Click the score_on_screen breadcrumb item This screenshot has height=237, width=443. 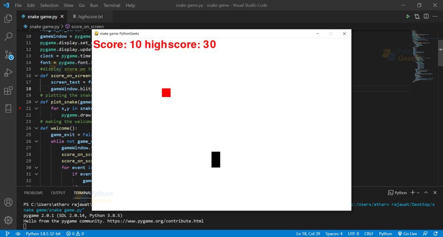(87, 27)
